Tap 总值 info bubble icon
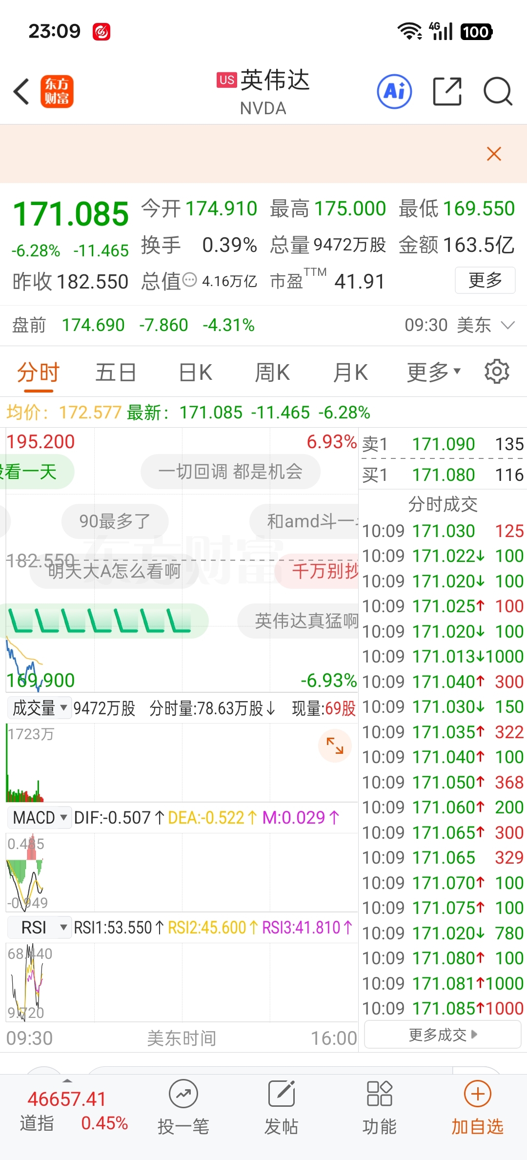This screenshot has width=527, height=1160. [x=189, y=280]
